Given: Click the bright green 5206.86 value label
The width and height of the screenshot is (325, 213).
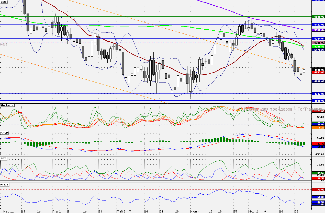Looking at the screenshot, I should pos(318,47).
